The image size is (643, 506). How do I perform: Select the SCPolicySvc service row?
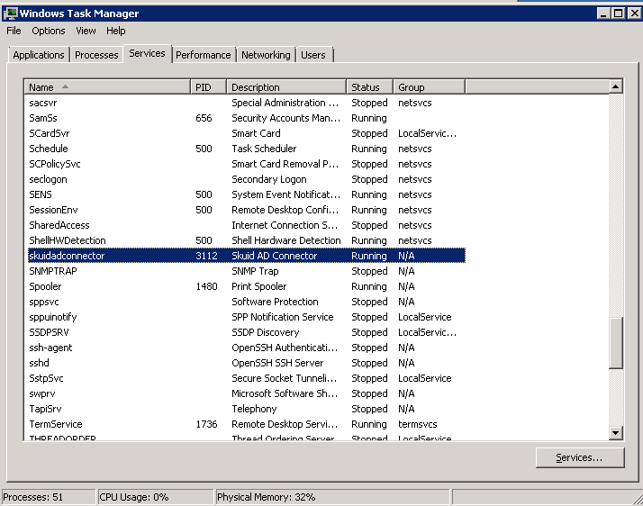pyautogui.click(x=247, y=164)
